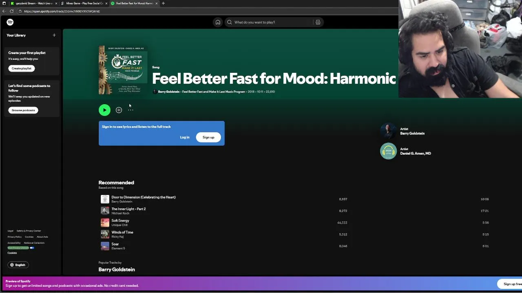Click the Soar cover thumbnail

pos(105,246)
